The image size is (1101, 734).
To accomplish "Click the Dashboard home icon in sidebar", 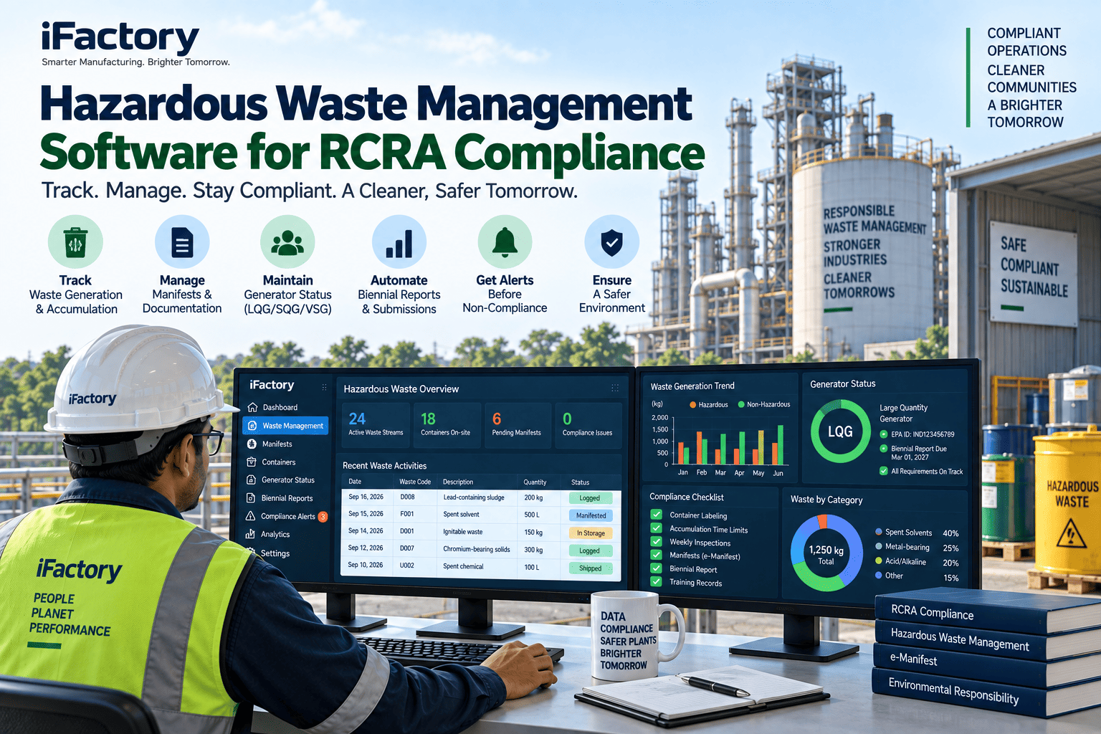I will pyautogui.click(x=252, y=407).
